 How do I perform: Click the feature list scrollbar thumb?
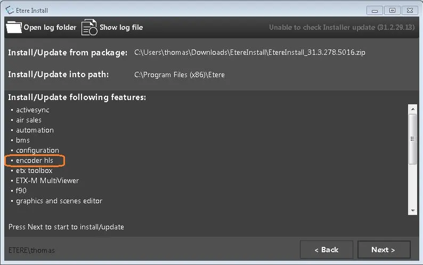412,138
